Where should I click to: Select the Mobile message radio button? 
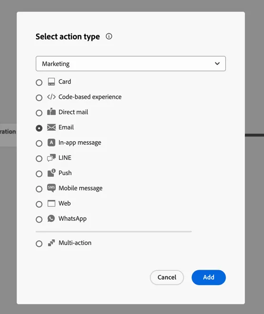[39, 189]
